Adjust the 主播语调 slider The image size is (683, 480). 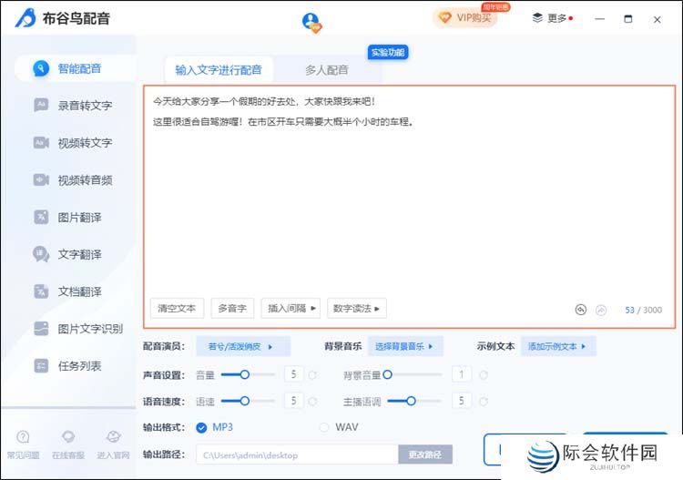[414, 401]
